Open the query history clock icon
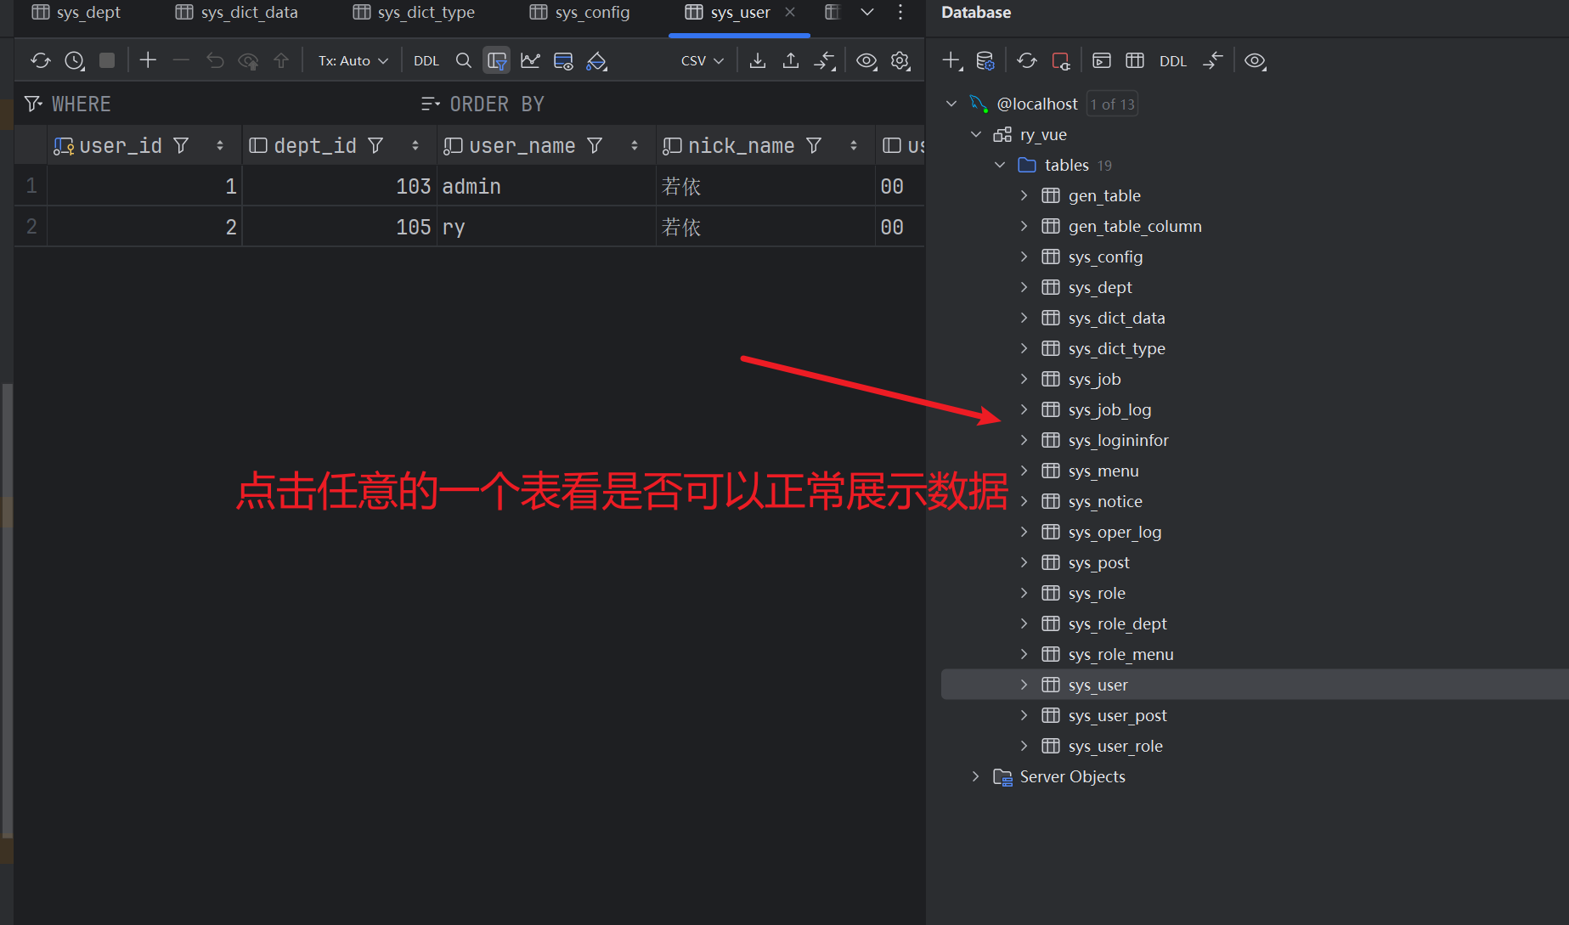Image resolution: width=1569 pixels, height=925 pixels. coord(75,61)
